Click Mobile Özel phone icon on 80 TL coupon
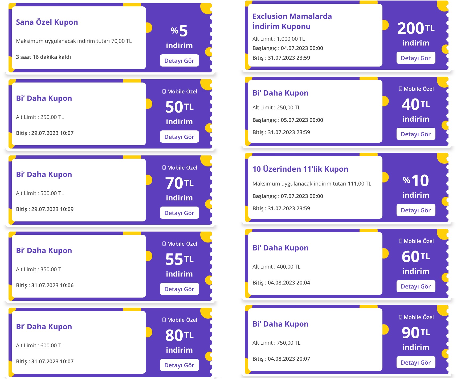 164,320
